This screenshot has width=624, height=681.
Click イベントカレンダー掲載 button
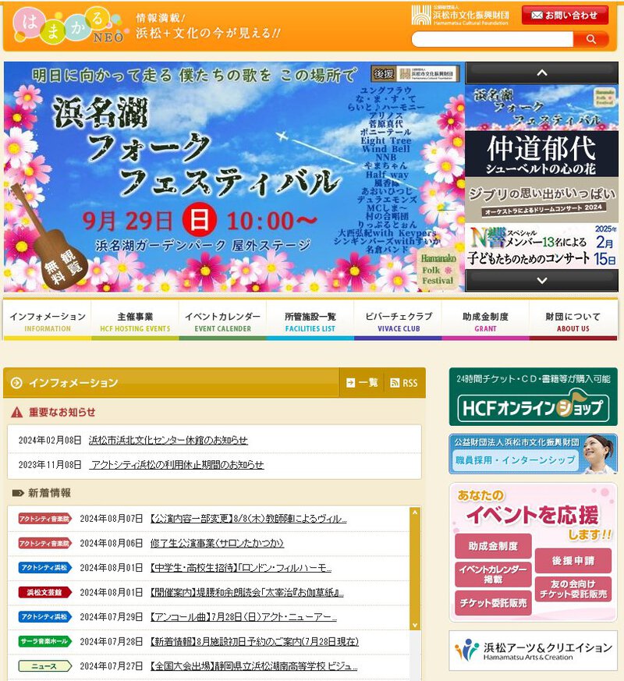pyautogui.click(x=493, y=574)
